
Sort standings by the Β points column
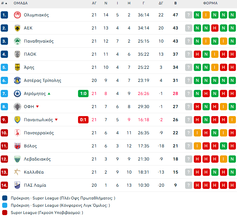[x=175, y=3]
